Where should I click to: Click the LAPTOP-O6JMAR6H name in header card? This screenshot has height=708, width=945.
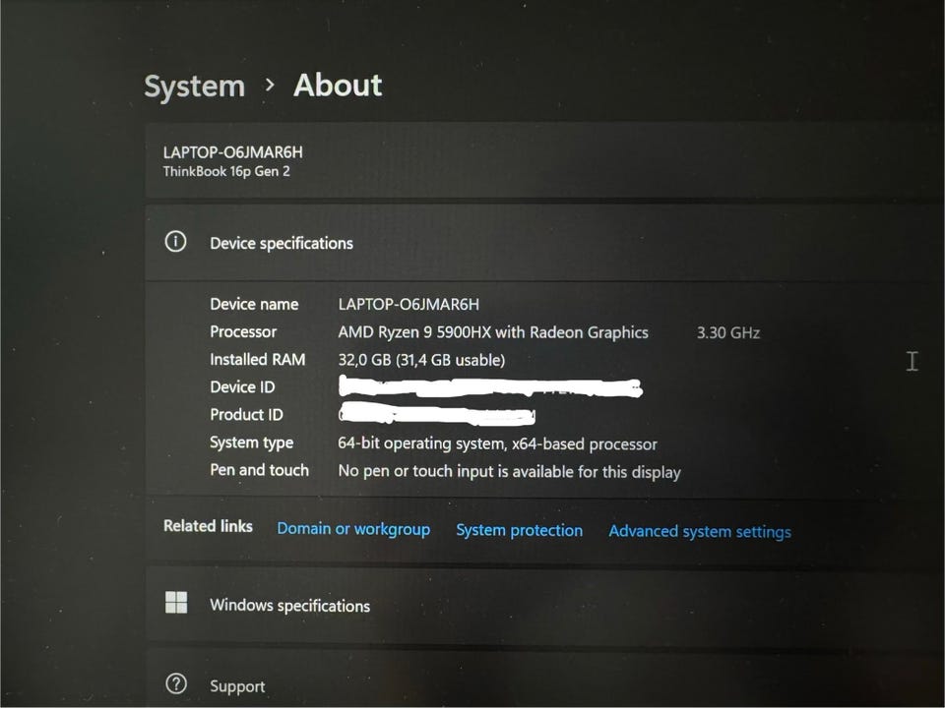pos(232,152)
